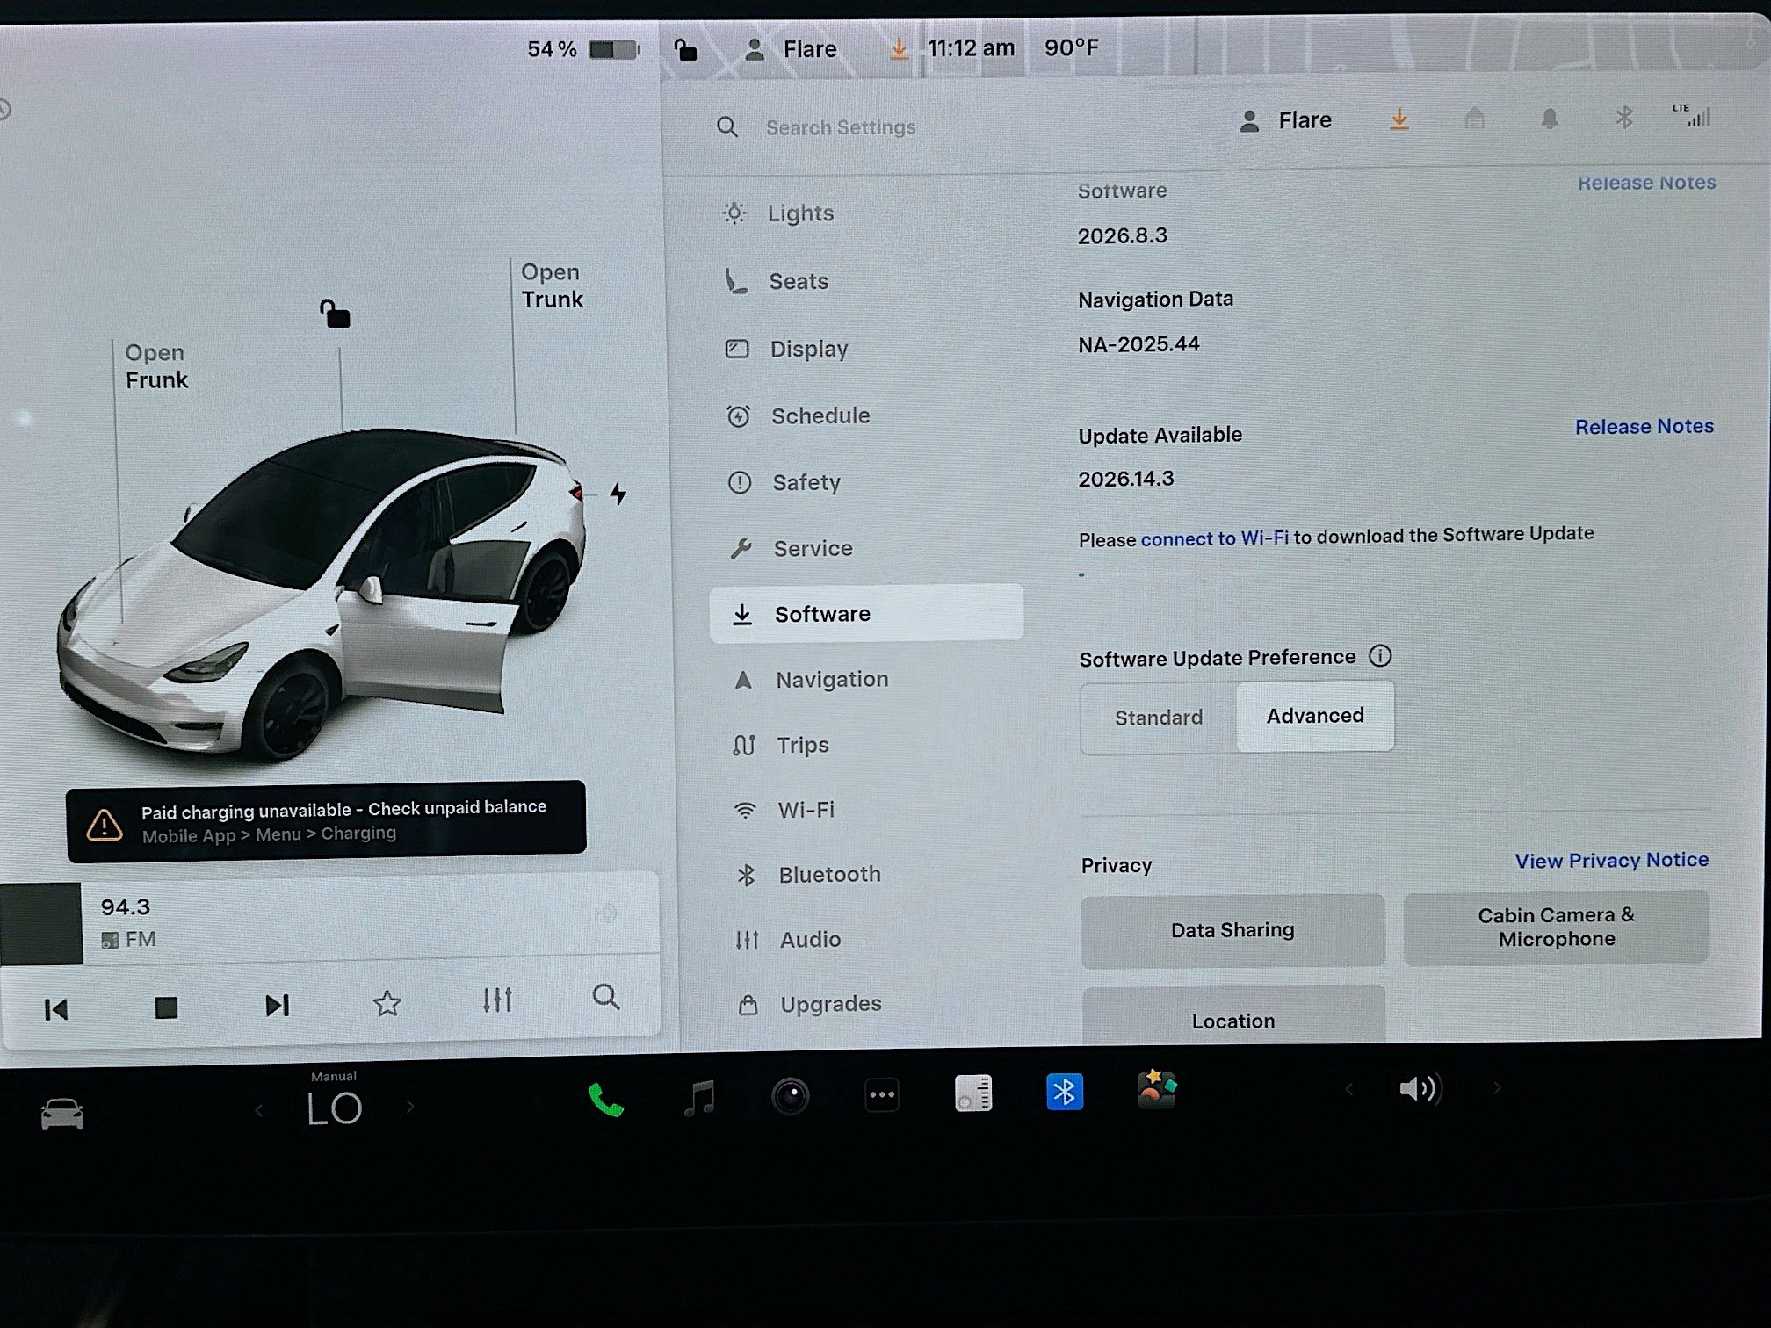The image size is (1771, 1328).
Task: Lower the volume with the left chevron
Action: [x=1348, y=1090]
